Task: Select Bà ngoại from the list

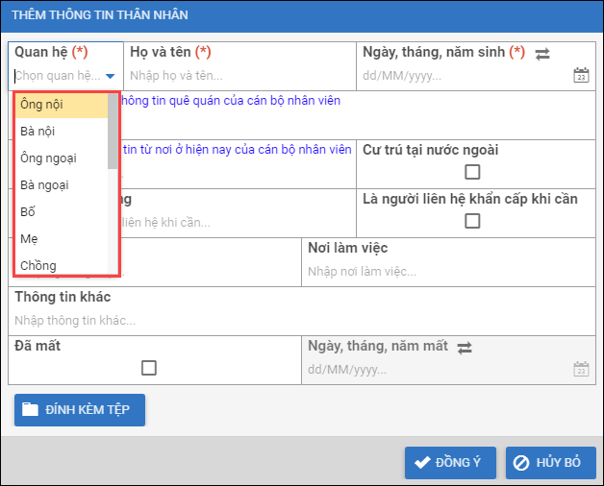Action: 61,184
